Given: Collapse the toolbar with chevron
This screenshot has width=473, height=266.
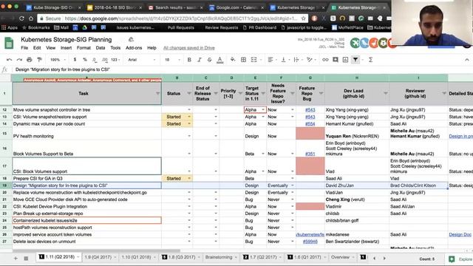Looking at the screenshot, I should click(x=467, y=60).
